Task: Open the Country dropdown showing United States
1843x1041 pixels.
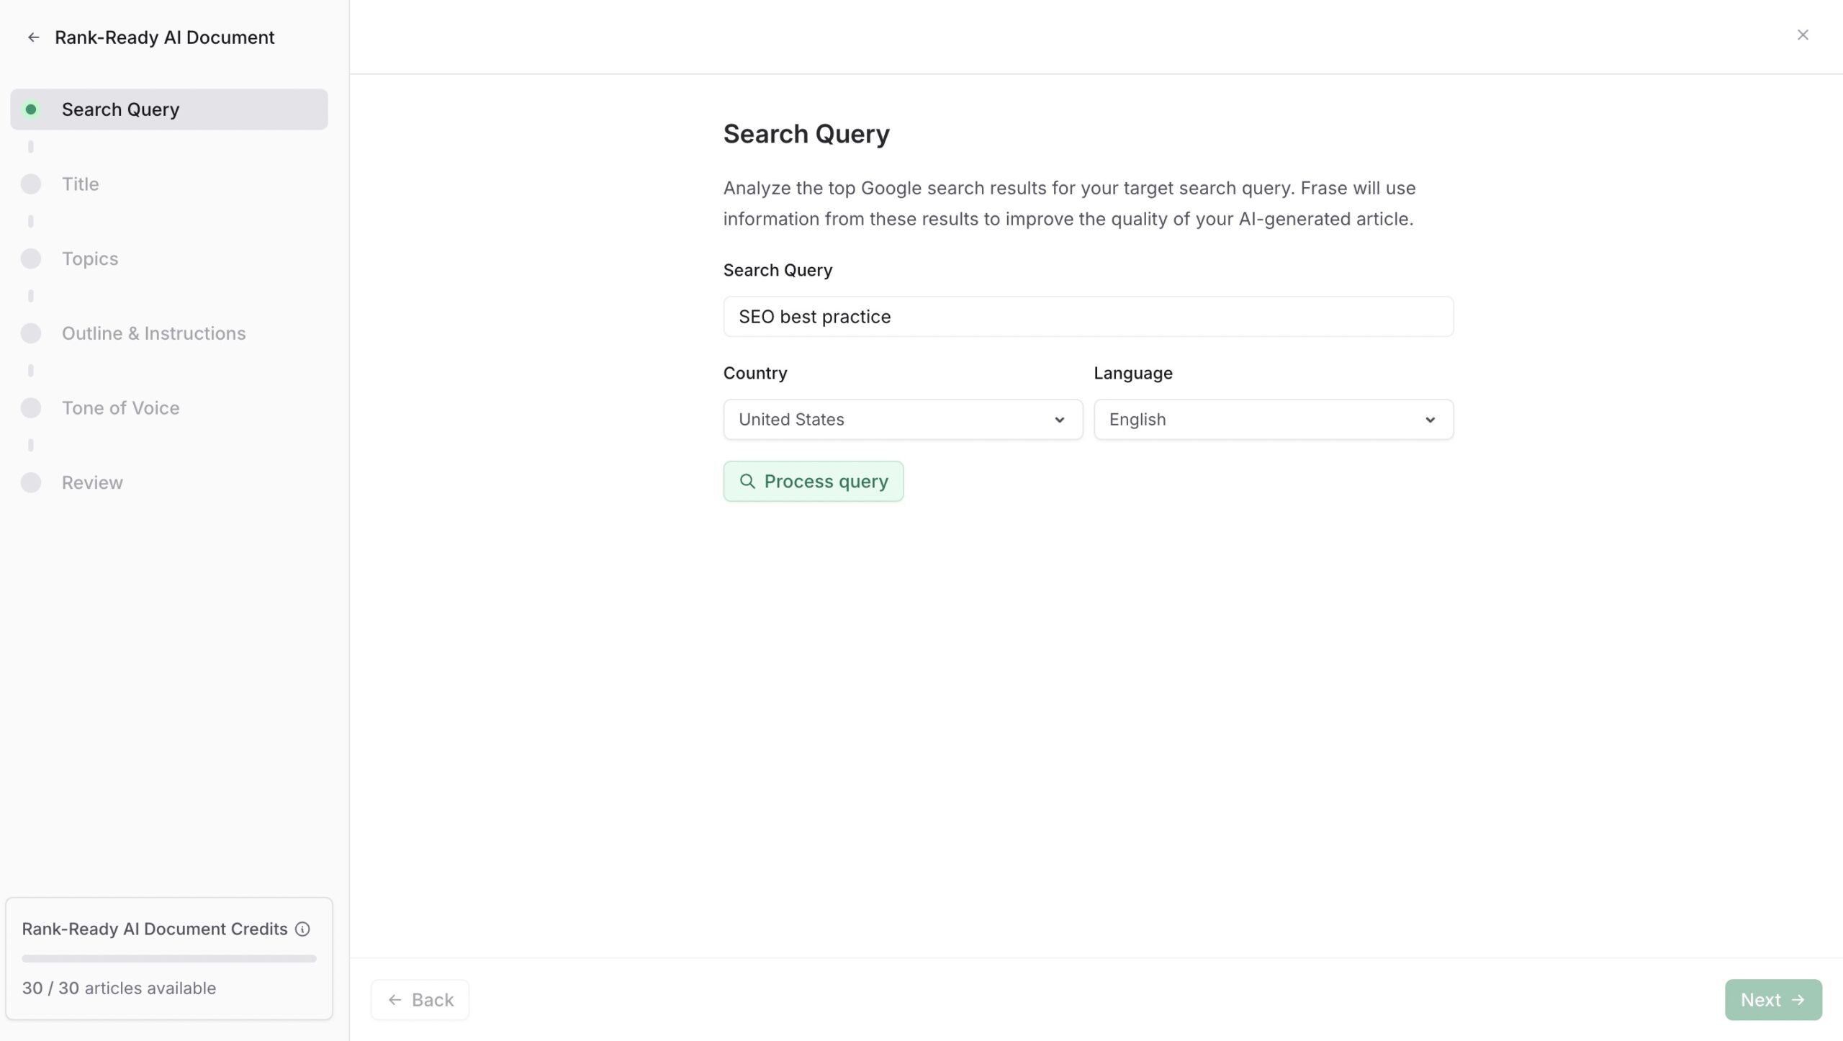Action: (903, 420)
